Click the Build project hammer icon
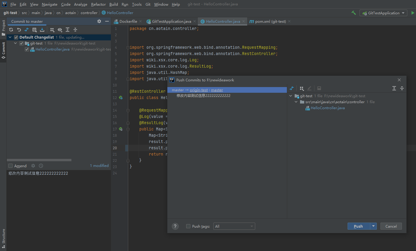Screen dimensions: 416x251 pyautogui.click(x=354, y=13)
